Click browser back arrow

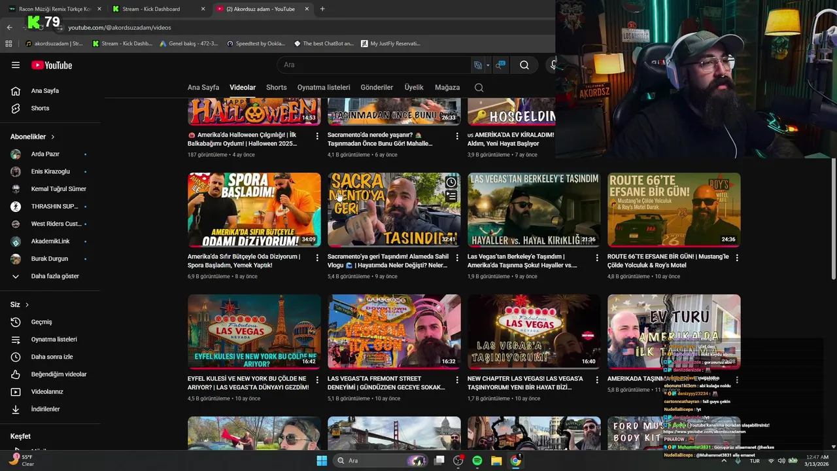pos(9,27)
